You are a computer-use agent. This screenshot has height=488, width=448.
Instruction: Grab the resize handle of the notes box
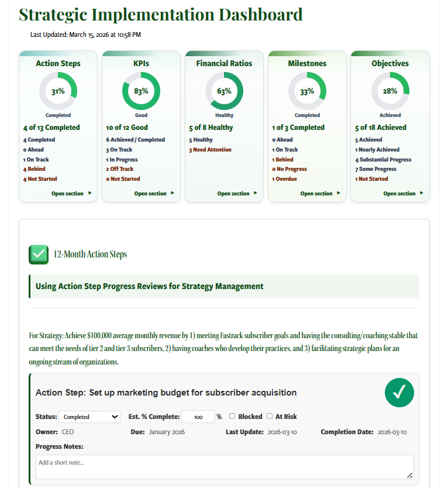tap(410, 475)
